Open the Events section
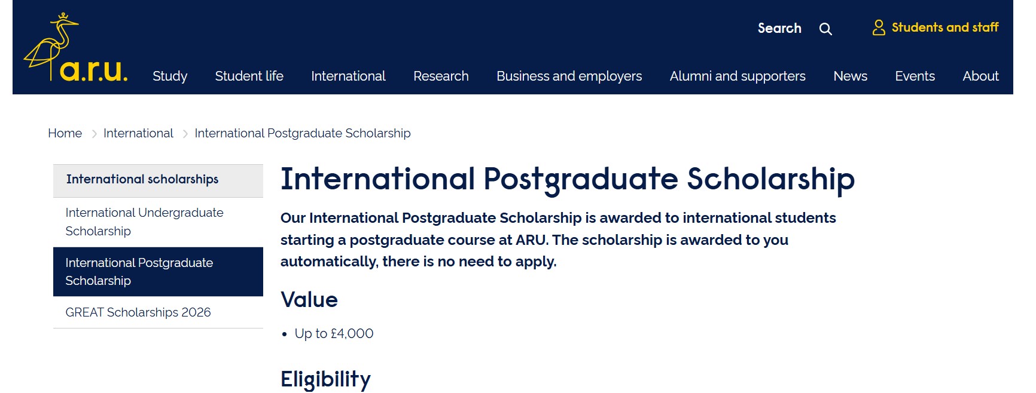This screenshot has width=1036, height=393. tap(915, 76)
